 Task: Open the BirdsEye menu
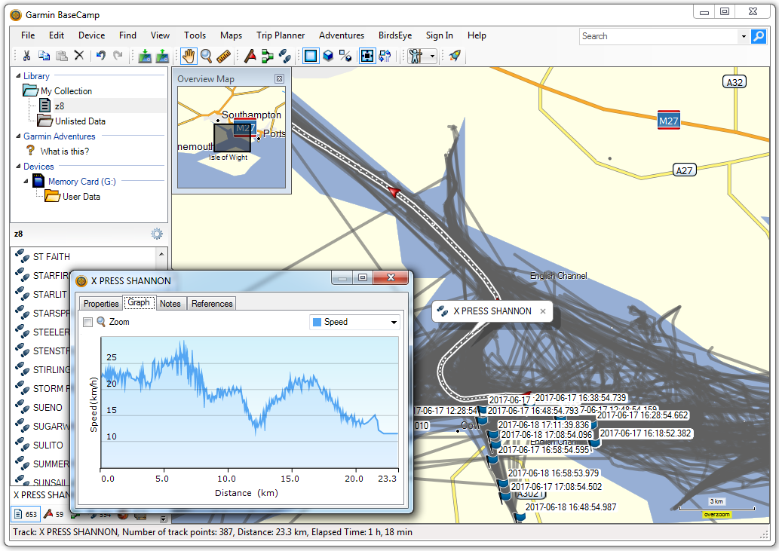coord(395,35)
